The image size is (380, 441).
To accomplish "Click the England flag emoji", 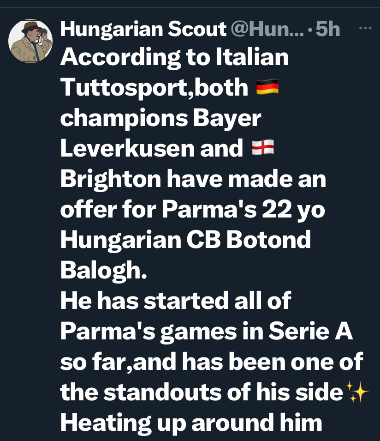I will pos(263,148).
